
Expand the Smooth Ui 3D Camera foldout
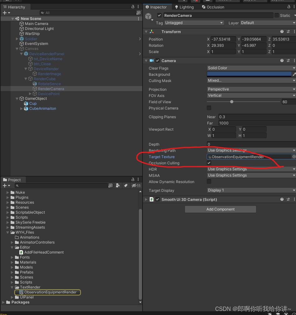click(x=146, y=199)
